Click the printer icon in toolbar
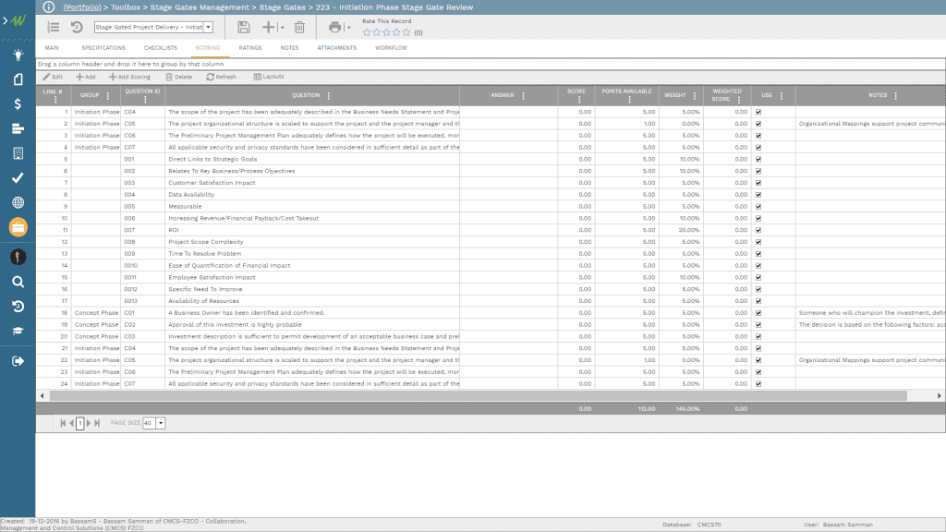This screenshot has height=532, width=946. 335,28
